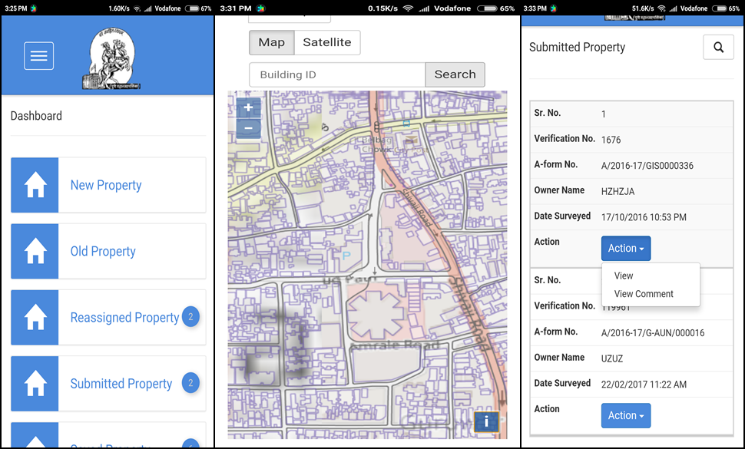Open the Submitted Property home icon
The image size is (745, 449).
[35, 384]
